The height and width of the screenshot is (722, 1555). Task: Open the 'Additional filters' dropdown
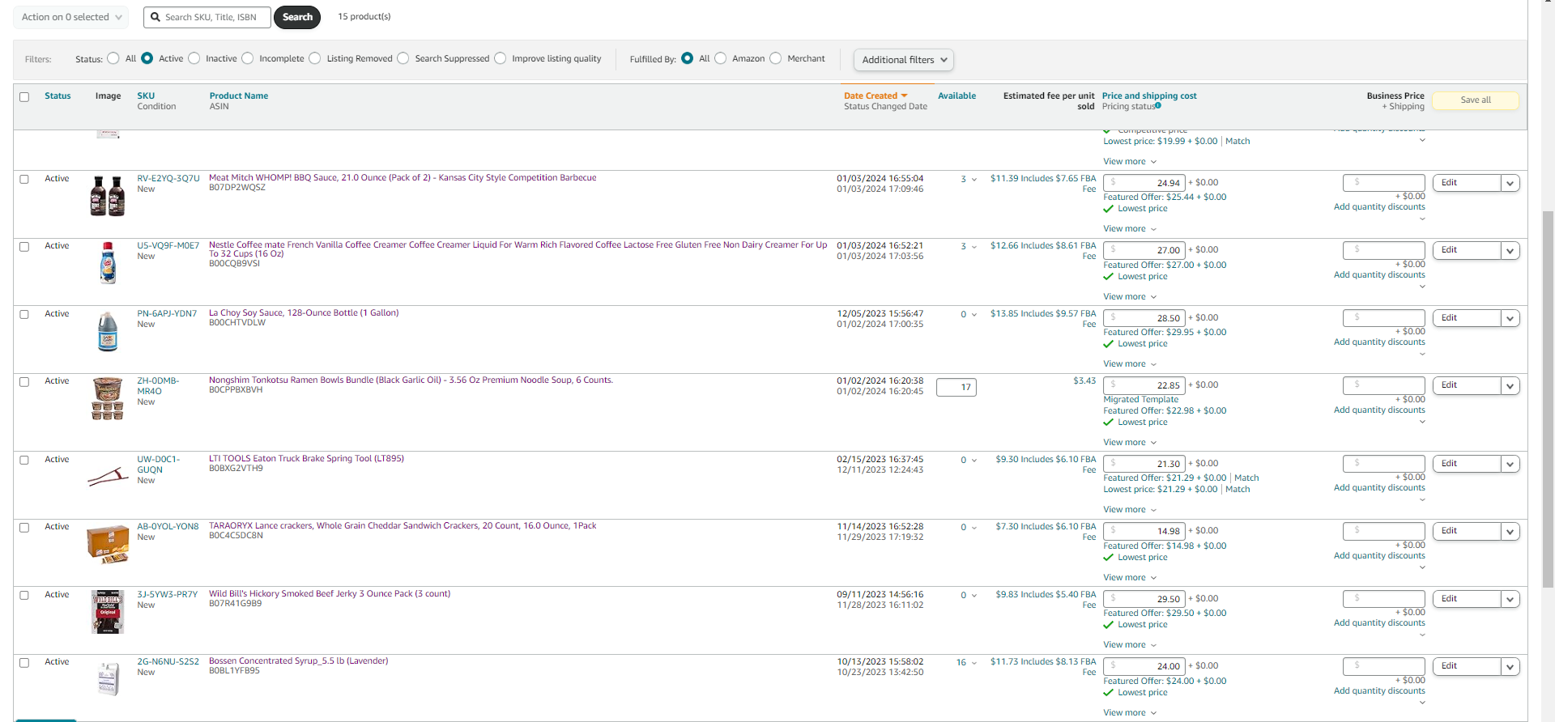click(904, 60)
